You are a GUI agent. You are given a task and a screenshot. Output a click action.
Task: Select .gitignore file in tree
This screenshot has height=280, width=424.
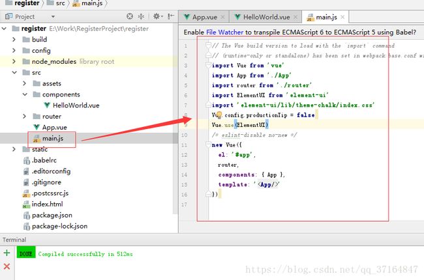[46, 182]
